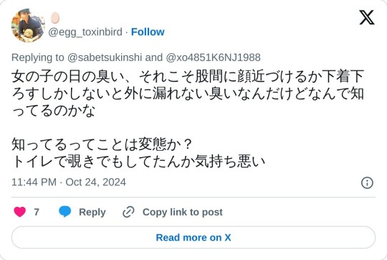This screenshot has width=387, height=260.
Task: Click the 11:44 PM Oct 24, 2024 timestamp
Action: [x=69, y=182]
